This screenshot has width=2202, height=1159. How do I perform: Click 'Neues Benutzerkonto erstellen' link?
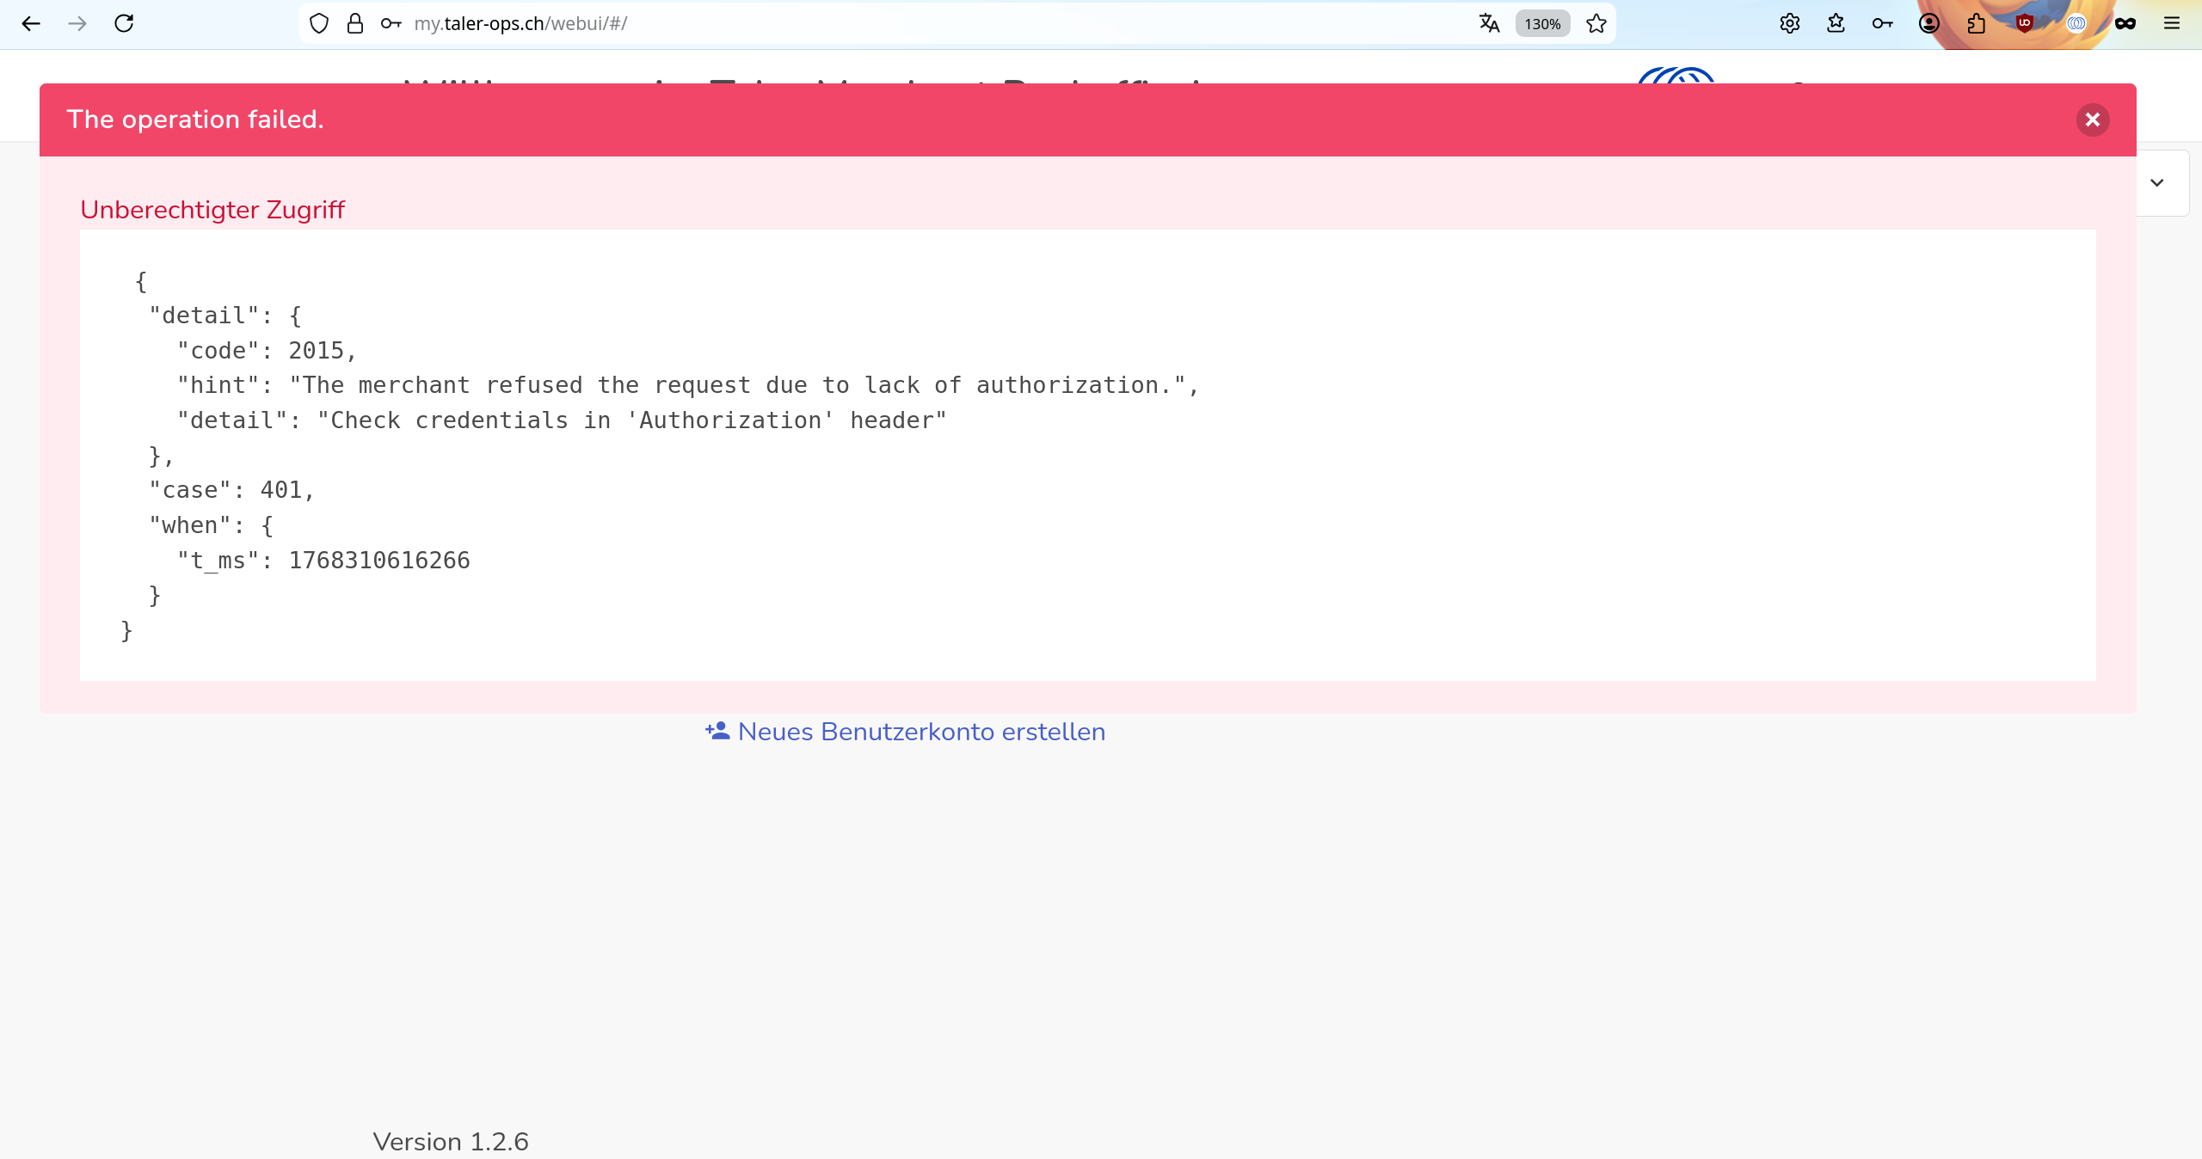click(x=905, y=732)
